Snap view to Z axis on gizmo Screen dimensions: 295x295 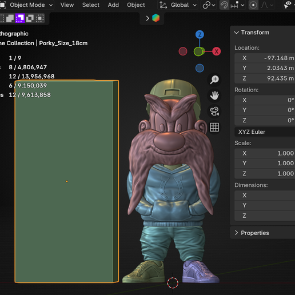tap(200, 35)
